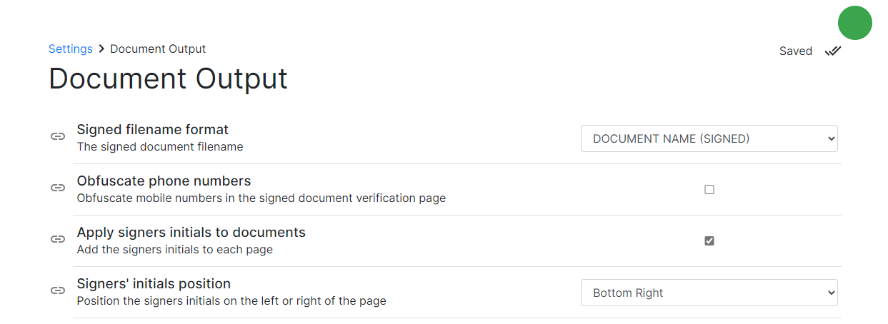Screen dimensions: 888x324
Task: Click the double-checkmark saved icon
Action: [832, 51]
